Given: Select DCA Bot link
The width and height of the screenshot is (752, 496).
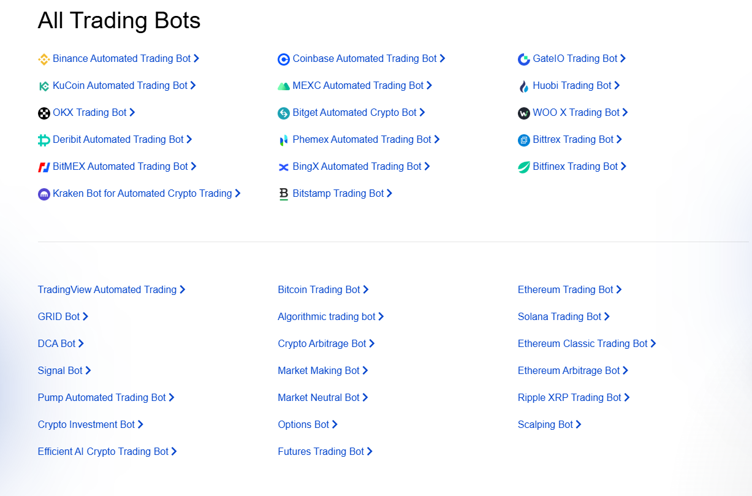Looking at the screenshot, I should 61,344.
